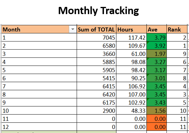Click the Rank cell showing 10

point(177,111)
